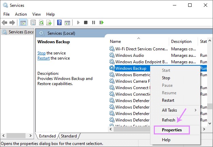Click the Back arrow toolbar icon
This screenshot has height=147, width=213.
coord(4,22)
